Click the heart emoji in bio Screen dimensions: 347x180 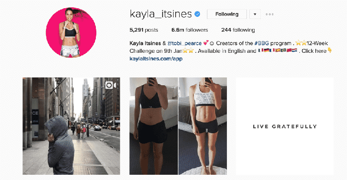coord(206,43)
